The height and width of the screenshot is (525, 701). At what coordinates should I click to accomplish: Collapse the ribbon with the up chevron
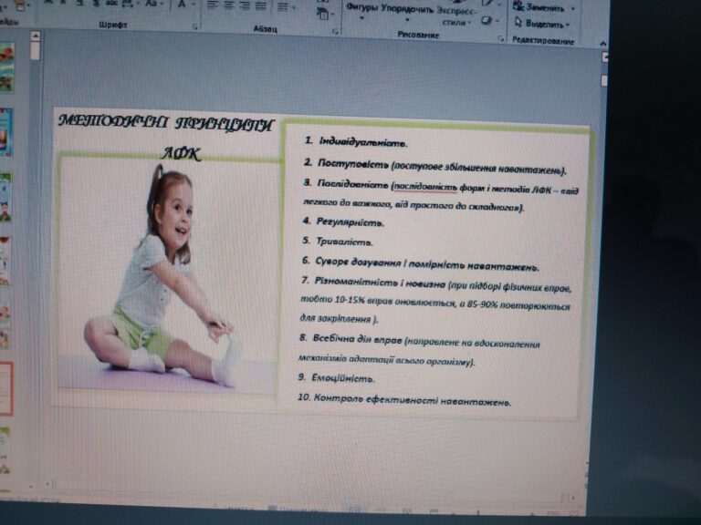click(x=603, y=44)
